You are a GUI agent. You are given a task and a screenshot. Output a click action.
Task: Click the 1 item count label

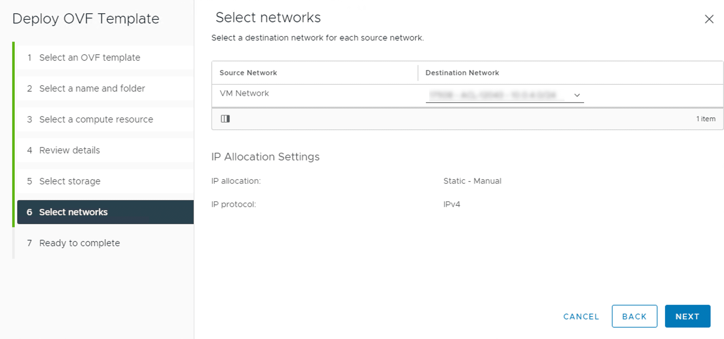706,119
